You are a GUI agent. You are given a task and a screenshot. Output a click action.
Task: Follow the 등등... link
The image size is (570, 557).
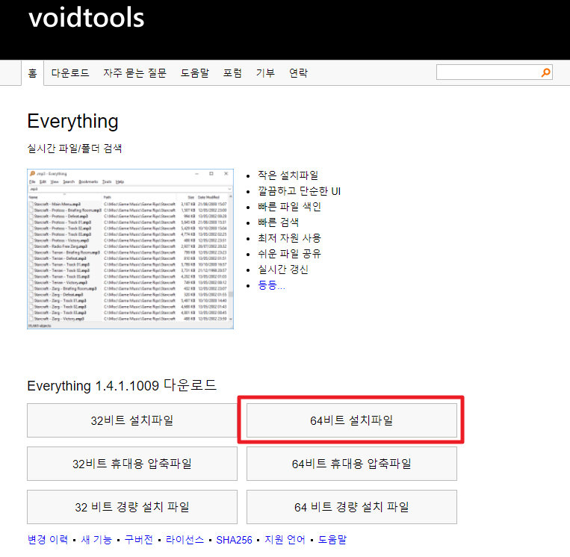point(271,285)
